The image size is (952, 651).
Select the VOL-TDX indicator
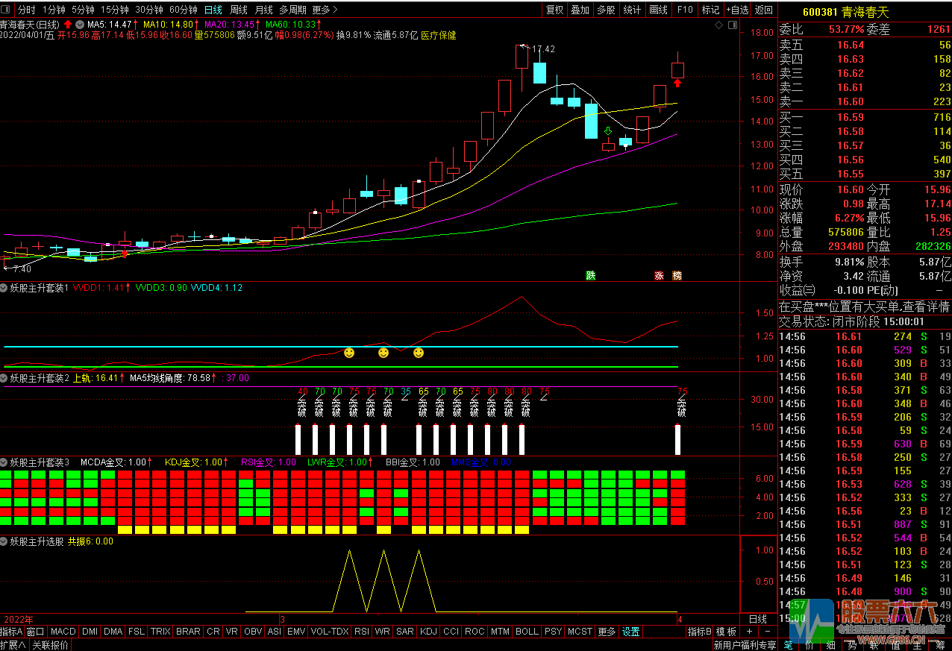point(330,632)
